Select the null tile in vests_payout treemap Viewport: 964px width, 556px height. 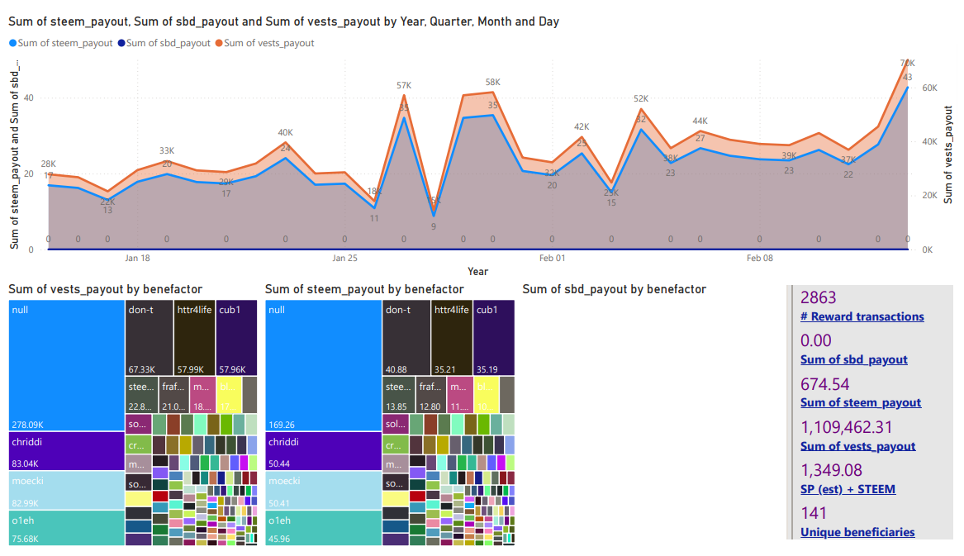pos(66,366)
